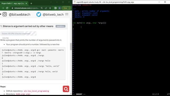Click the gcc compile command line
This screenshot has height=96, width=170.
click(x=33, y=51)
